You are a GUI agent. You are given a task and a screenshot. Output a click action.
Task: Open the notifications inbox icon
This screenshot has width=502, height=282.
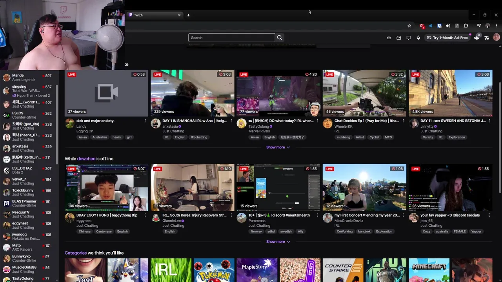398,38
